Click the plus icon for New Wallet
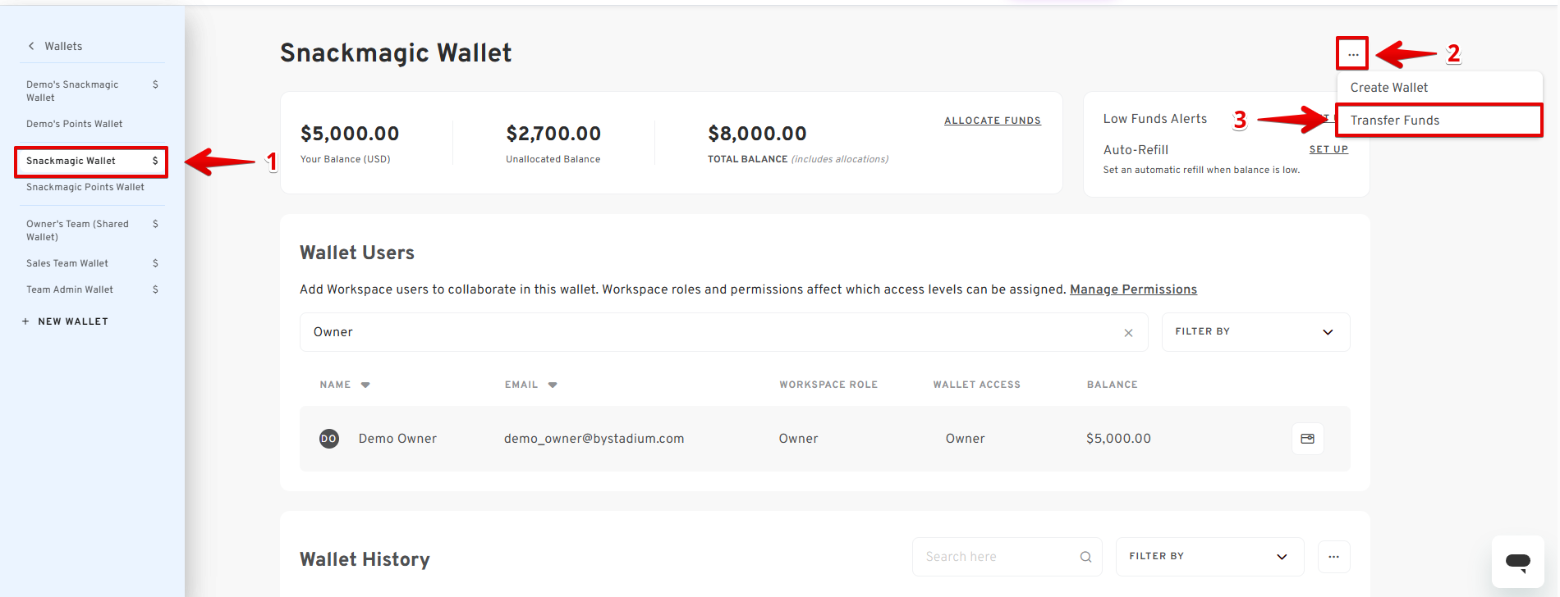The height and width of the screenshot is (597, 1560). tap(25, 321)
